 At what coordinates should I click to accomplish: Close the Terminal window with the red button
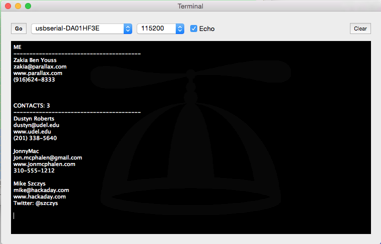point(8,6)
